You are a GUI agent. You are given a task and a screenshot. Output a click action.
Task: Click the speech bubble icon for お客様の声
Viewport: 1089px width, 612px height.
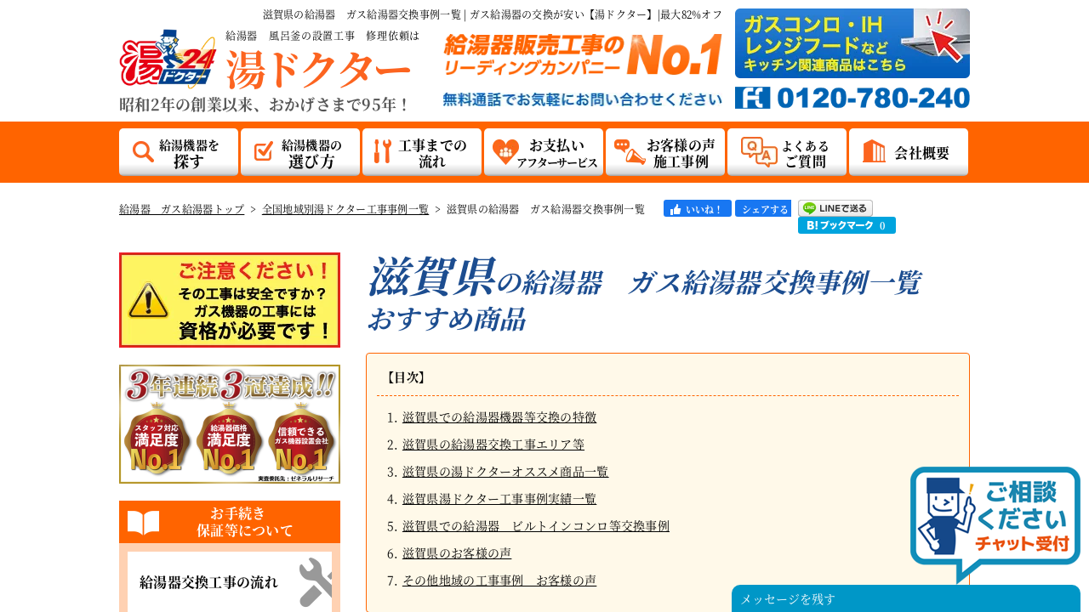click(x=629, y=152)
